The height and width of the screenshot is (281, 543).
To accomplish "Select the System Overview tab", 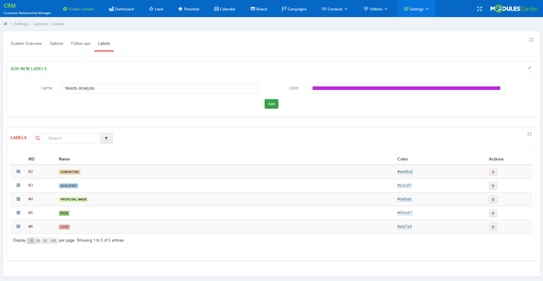I will [x=26, y=43].
